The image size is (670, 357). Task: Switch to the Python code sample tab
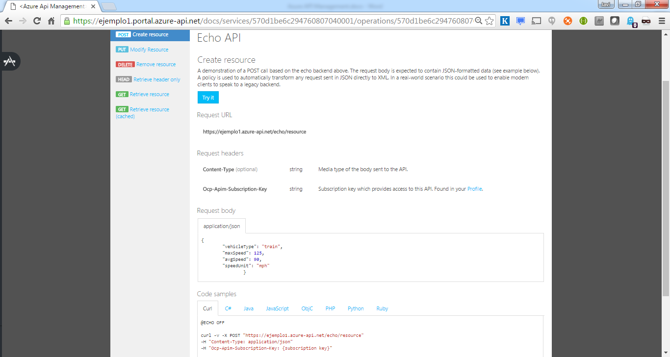click(x=355, y=308)
